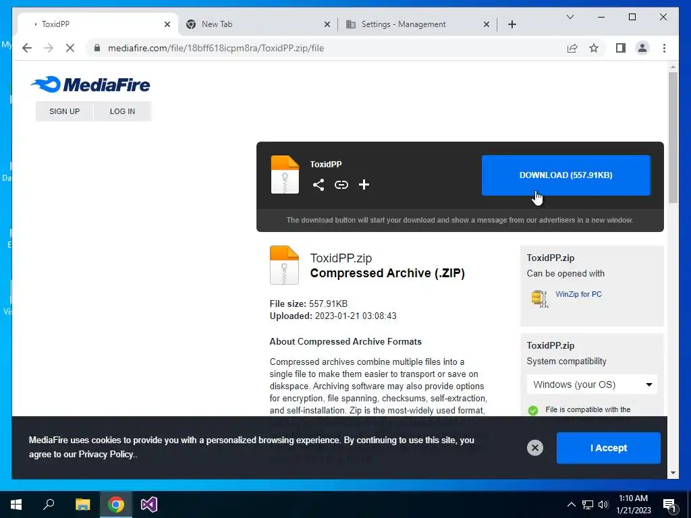Open the Windows Start menu
Image resolution: width=691 pixels, height=518 pixels.
(16, 505)
